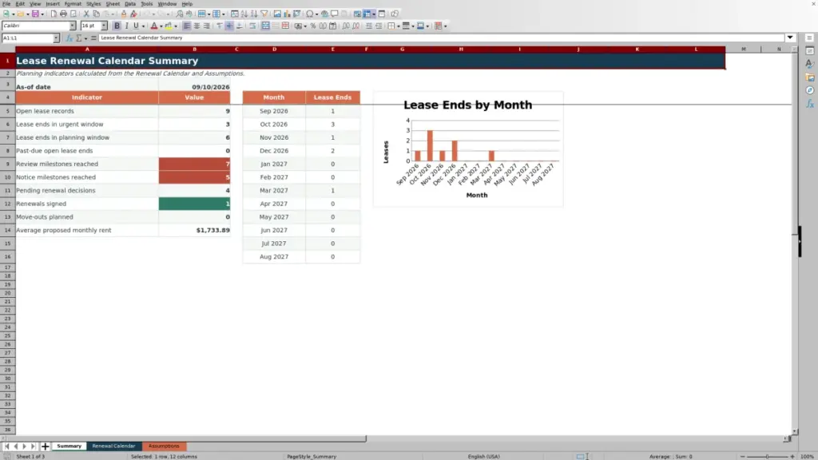Click the Sort Ascending icon

click(x=244, y=14)
